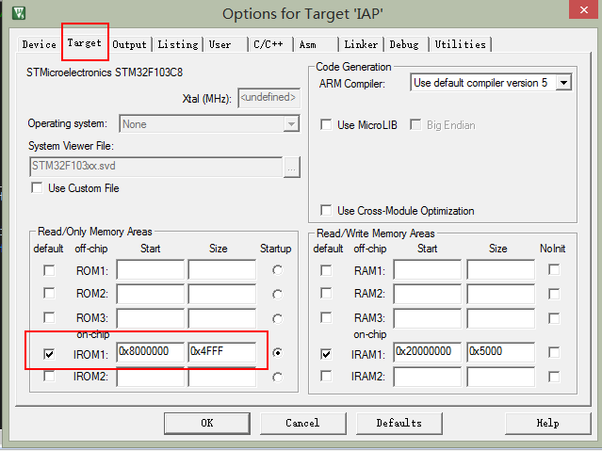Check the IROM2 default checkbox
Image resolution: width=602 pixels, height=451 pixels.
click(49, 377)
